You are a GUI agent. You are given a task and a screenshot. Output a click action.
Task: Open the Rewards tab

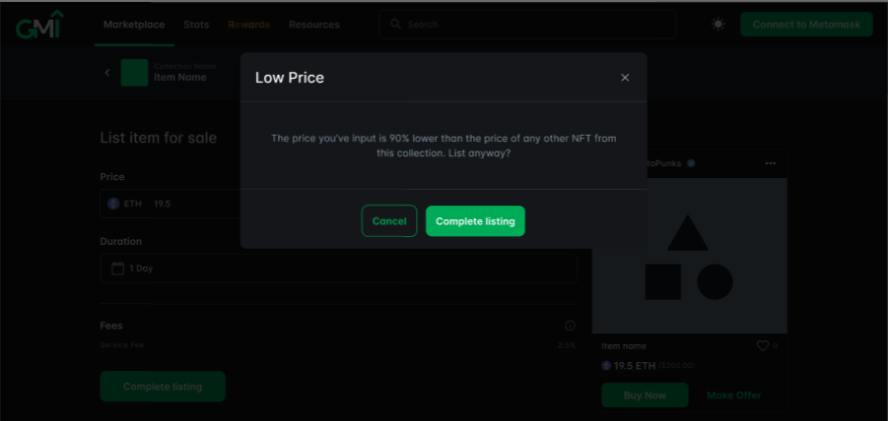click(248, 25)
